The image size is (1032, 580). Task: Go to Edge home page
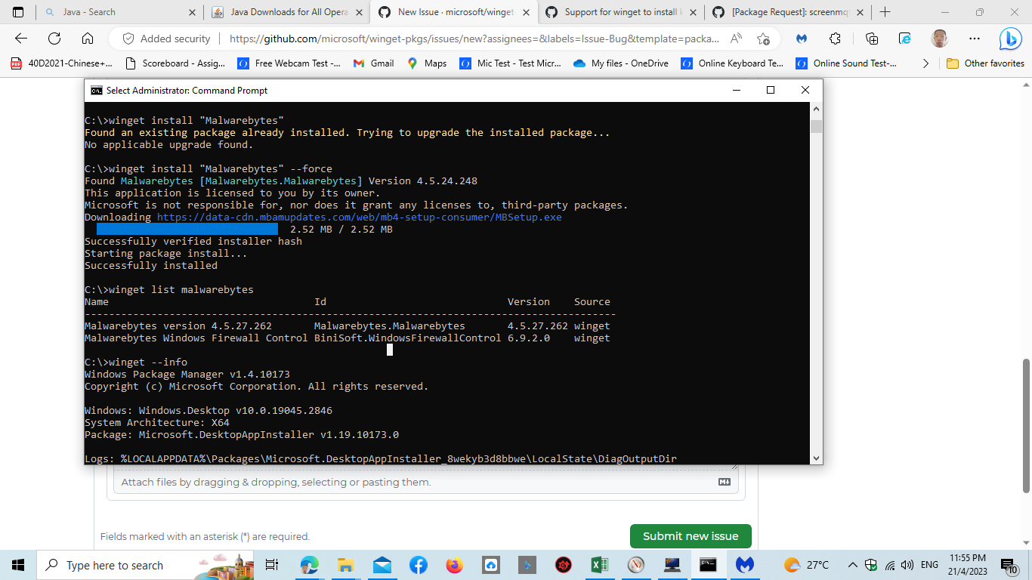(88, 39)
